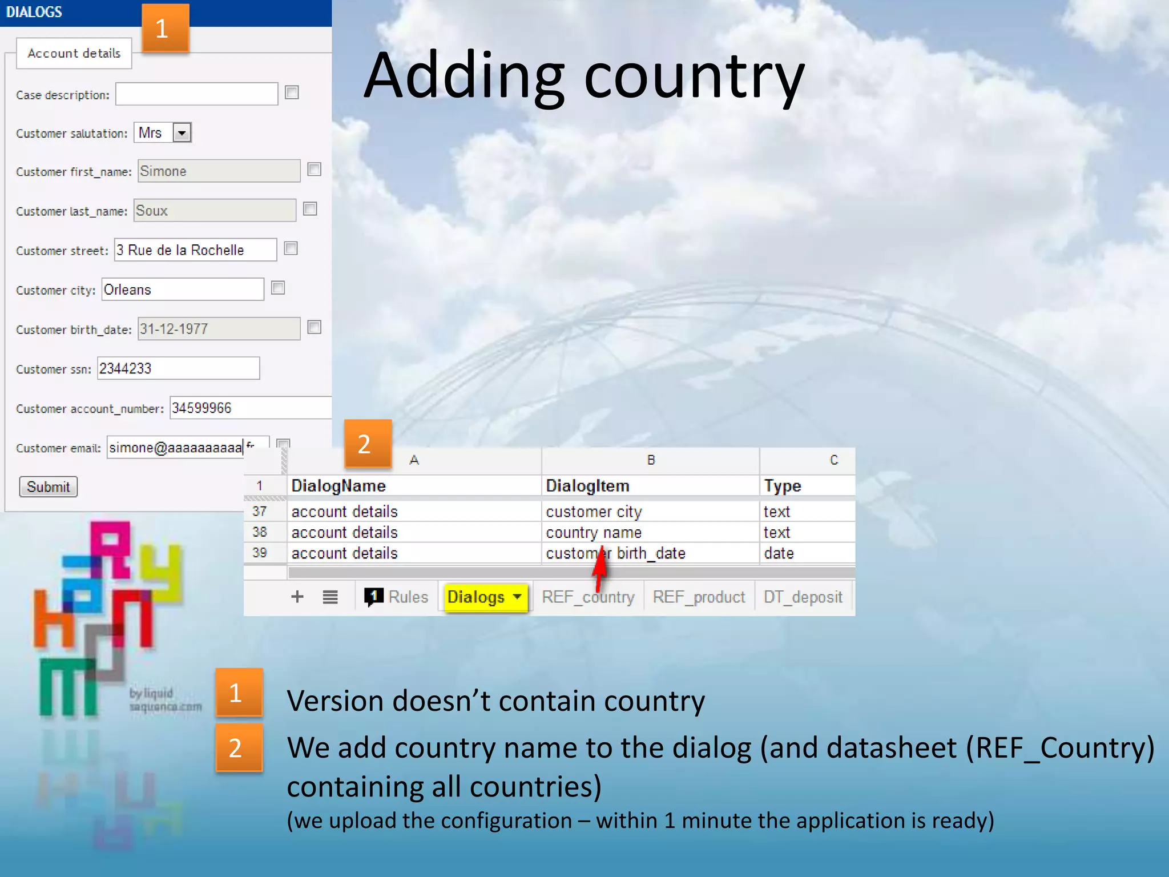Screen dimensions: 1169x877
Task: Select column B header
Action: coord(651,460)
